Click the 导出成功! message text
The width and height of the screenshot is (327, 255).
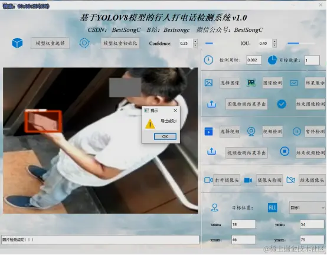point(168,121)
